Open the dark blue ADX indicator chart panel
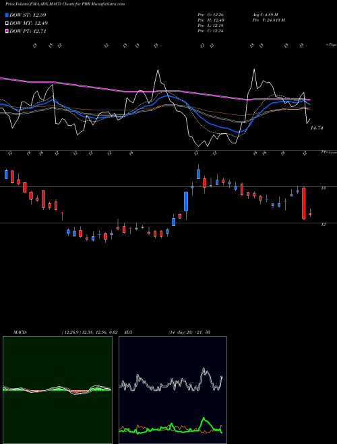 [173, 390]
